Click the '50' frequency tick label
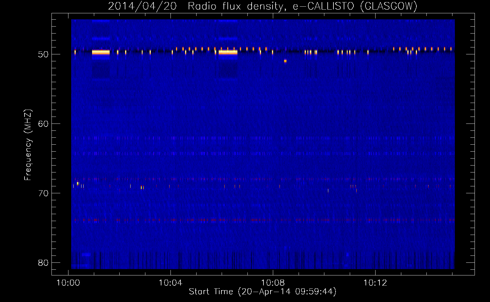 click(43, 54)
